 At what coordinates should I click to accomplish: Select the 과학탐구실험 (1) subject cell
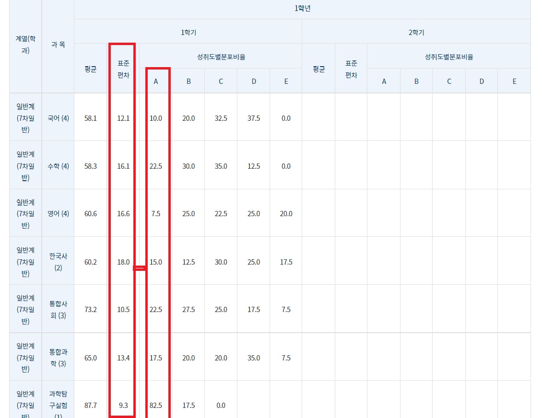(58, 405)
